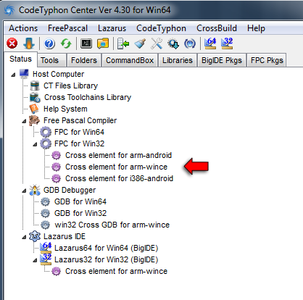
Task: Select 'Cross Toolchains Library' row
Action: tap(88, 97)
